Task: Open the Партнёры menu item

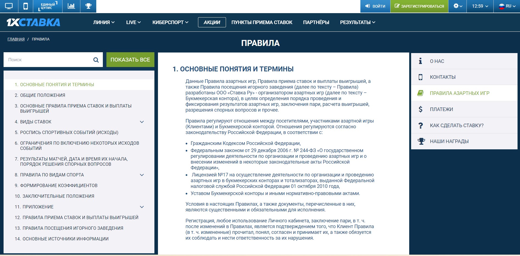Action: pyautogui.click(x=316, y=22)
